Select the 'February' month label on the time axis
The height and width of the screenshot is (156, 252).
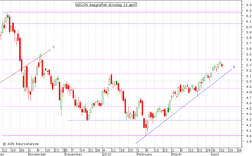[145, 154]
